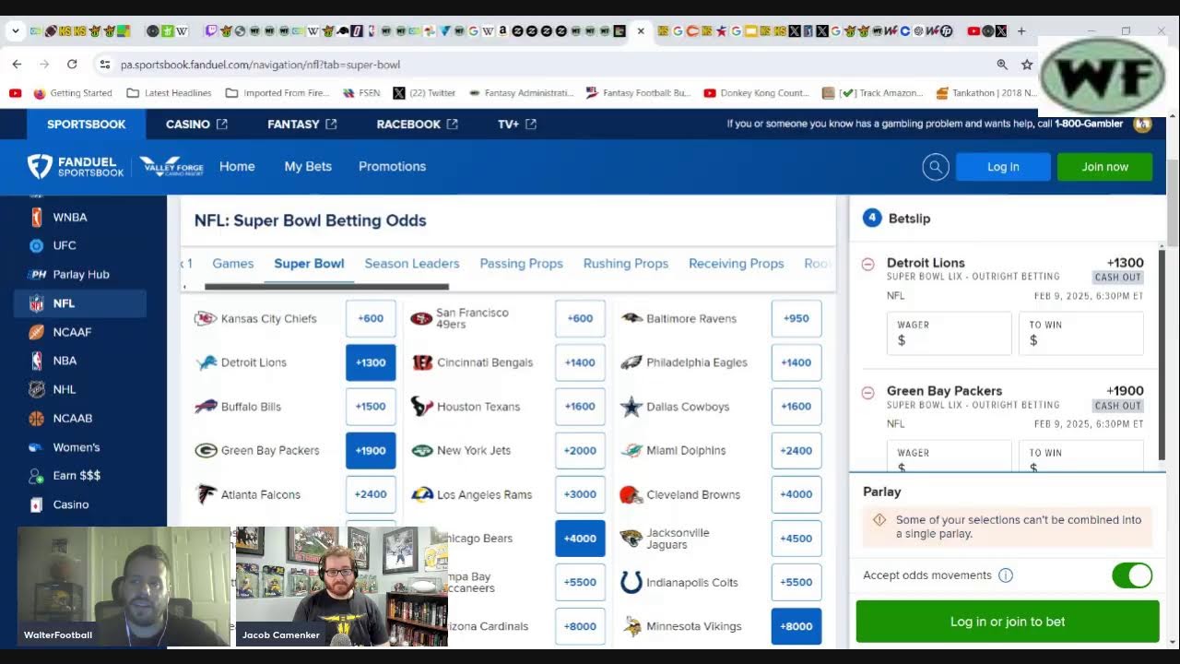Select the NBA logo icon in sidebar
This screenshot has height=664, width=1180.
[37, 361]
